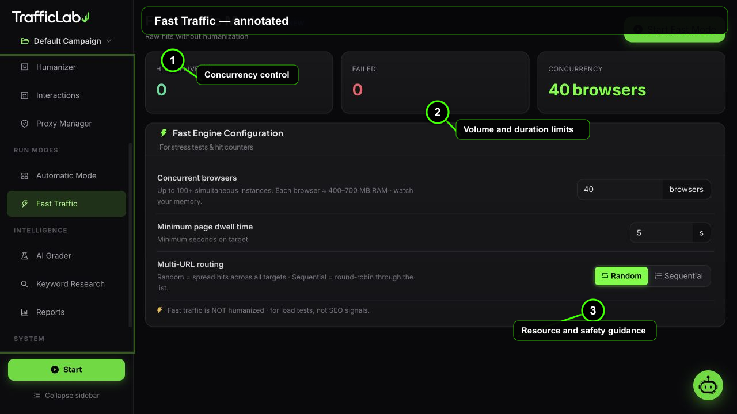The image size is (737, 414).
Task: Click the folder icon beside Default Campaign
Action: pos(25,41)
